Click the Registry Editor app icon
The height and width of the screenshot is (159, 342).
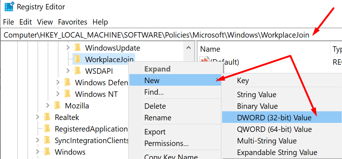(9, 7)
